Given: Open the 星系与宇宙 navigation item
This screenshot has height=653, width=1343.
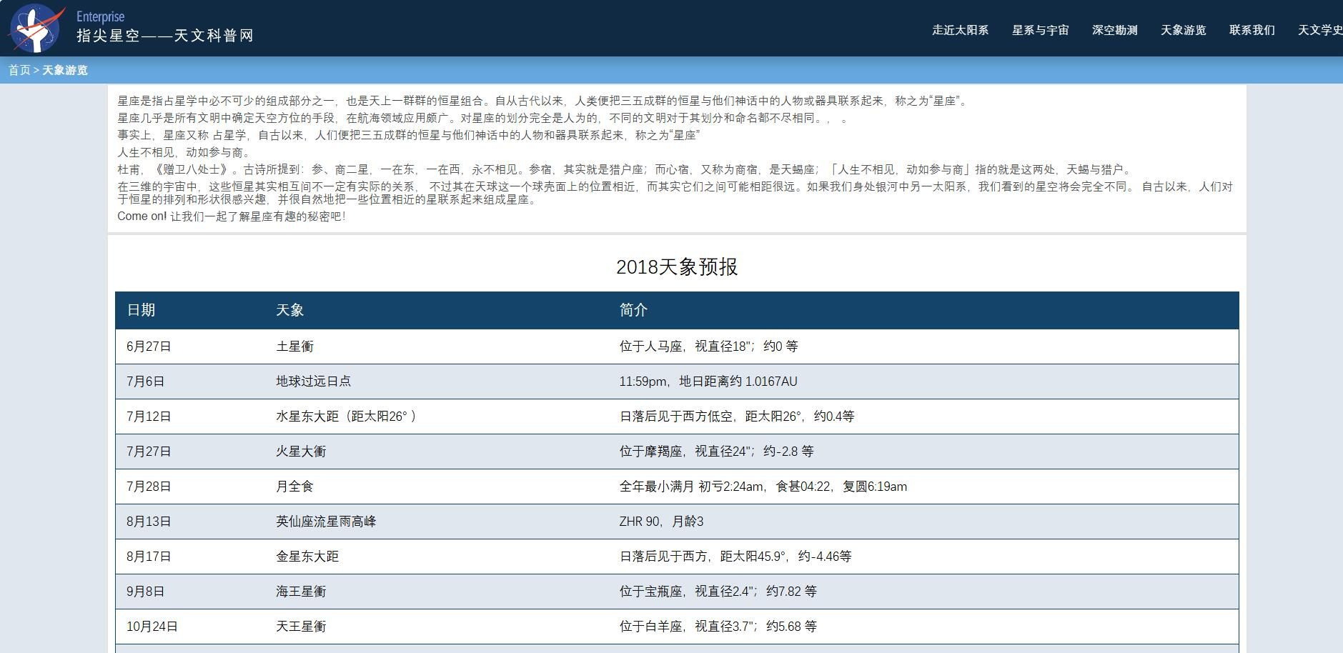Looking at the screenshot, I should [1040, 31].
